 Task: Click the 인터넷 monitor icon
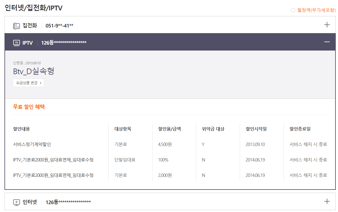pos(17,202)
